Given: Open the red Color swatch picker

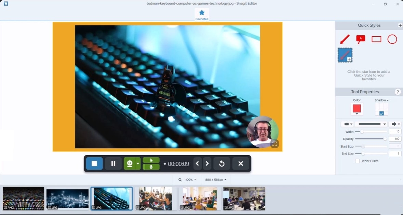Looking at the screenshot, I should (x=357, y=109).
